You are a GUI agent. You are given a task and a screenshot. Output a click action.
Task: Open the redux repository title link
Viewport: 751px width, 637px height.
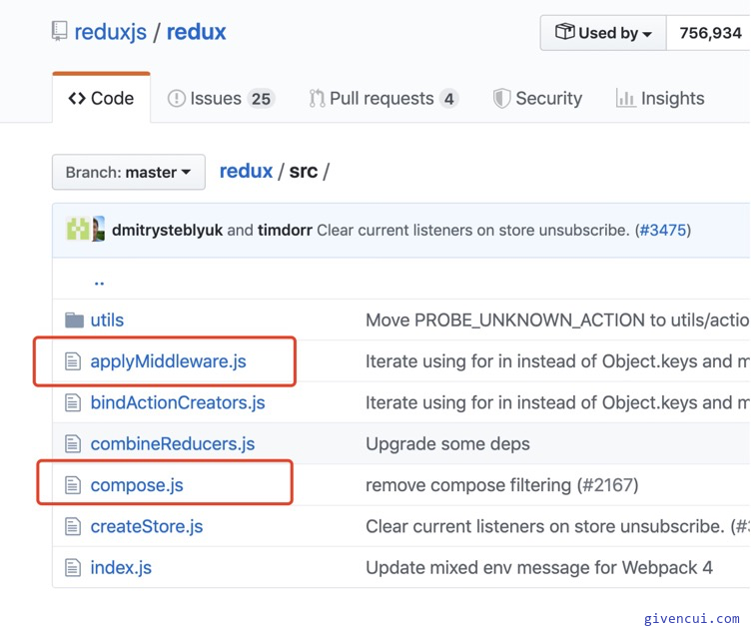pos(196,32)
